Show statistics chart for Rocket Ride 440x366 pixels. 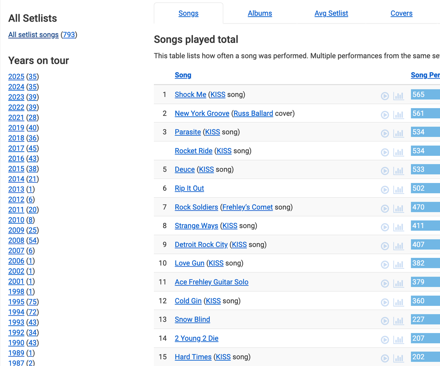pyautogui.click(x=399, y=152)
